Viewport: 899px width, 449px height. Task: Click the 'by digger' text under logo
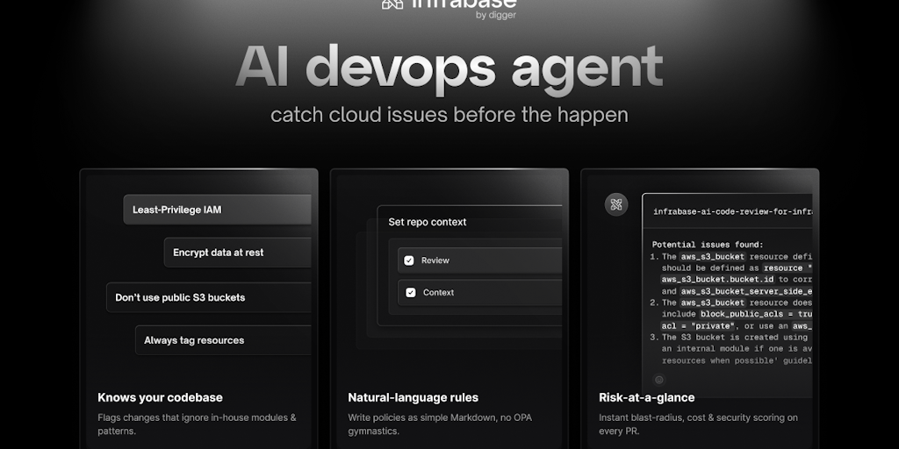tap(496, 16)
